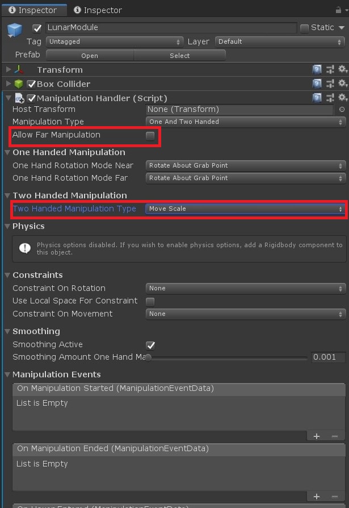Screen dimensions: 349x508
Task: Open Constraint On Rotation dropdown
Action: tap(246, 288)
